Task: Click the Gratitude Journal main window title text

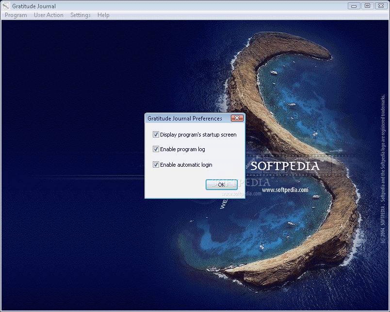Action: point(34,6)
